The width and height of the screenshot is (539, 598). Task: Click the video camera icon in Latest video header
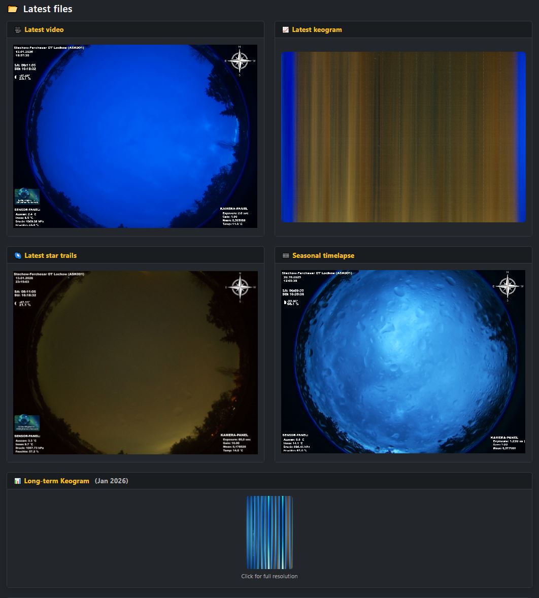click(x=17, y=29)
